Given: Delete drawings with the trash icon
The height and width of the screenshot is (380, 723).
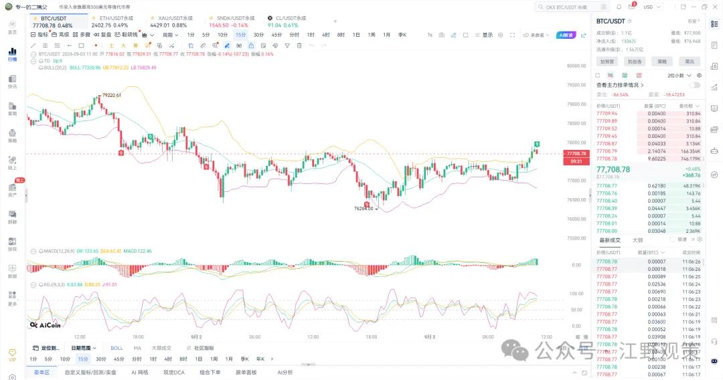Looking at the screenshot, I should pyautogui.click(x=299, y=45).
